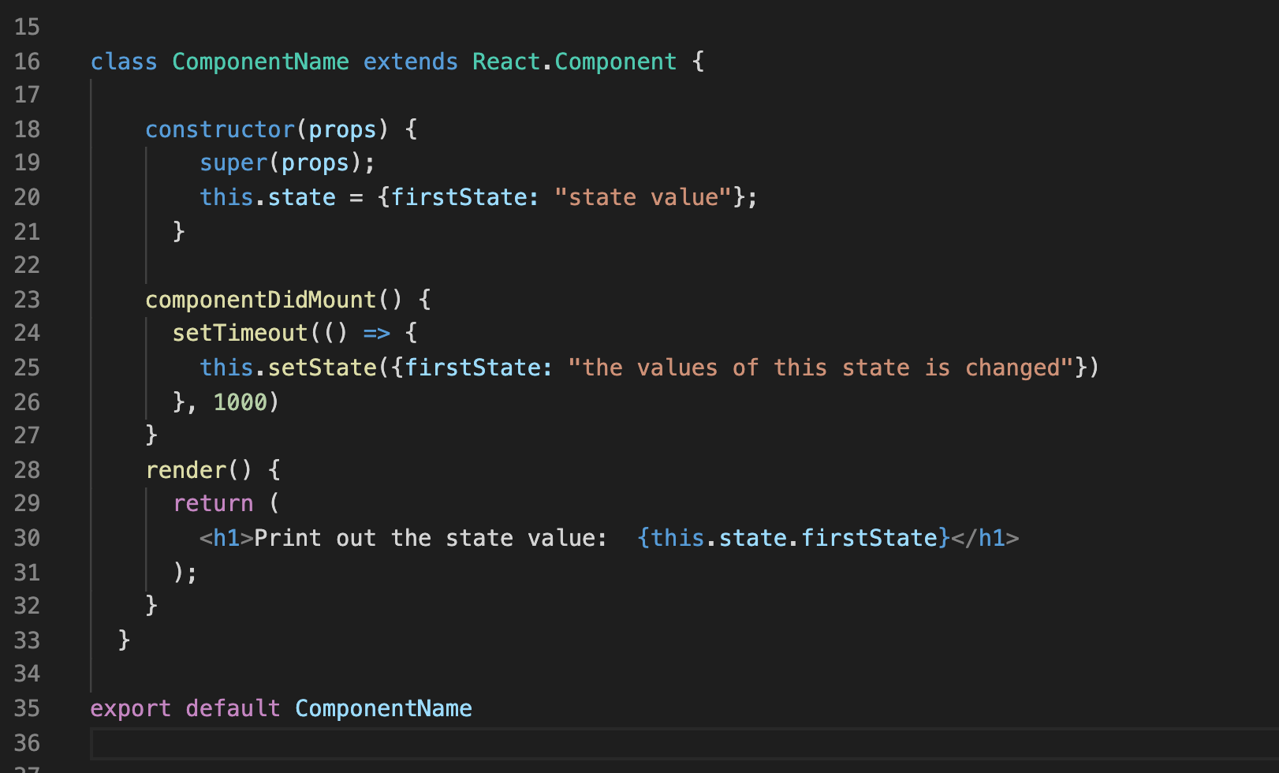This screenshot has height=773, width=1279.
Task: Click 'ComponentName' on the export line
Action: tap(383, 708)
